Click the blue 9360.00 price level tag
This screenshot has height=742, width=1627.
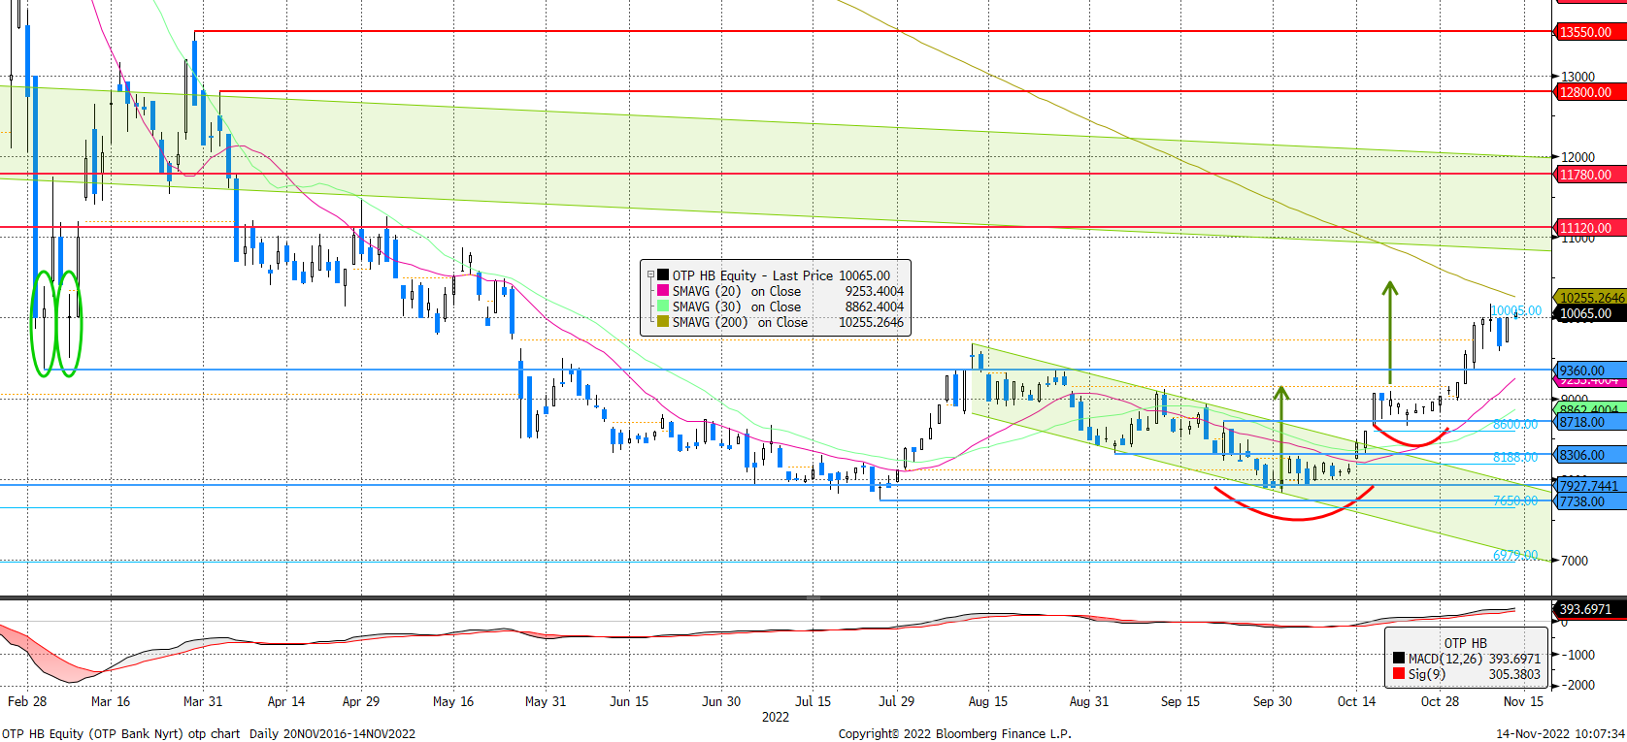(x=1588, y=371)
